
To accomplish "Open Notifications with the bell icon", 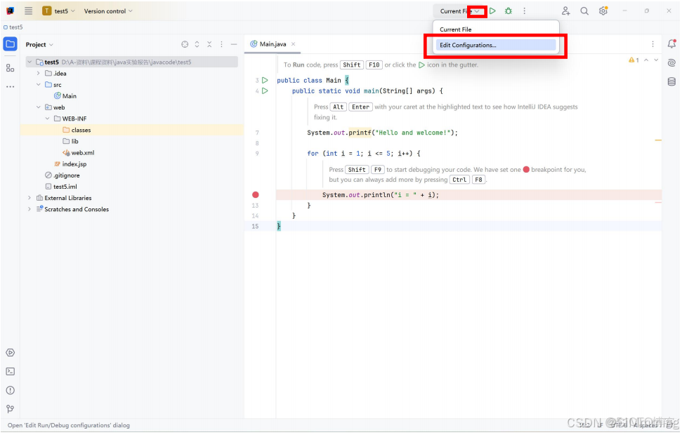I will point(671,43).
